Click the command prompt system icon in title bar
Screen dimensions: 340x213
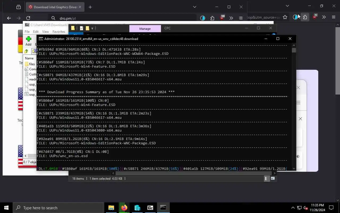pos(41,39)
